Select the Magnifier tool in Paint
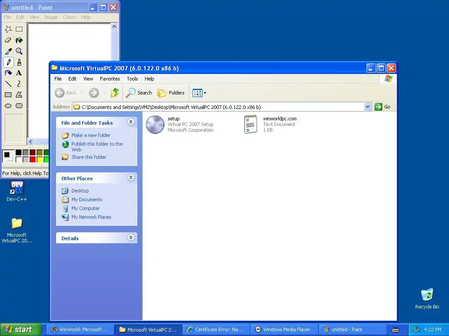Viewport: 449px width, 336px height. [x=19, y=51]
